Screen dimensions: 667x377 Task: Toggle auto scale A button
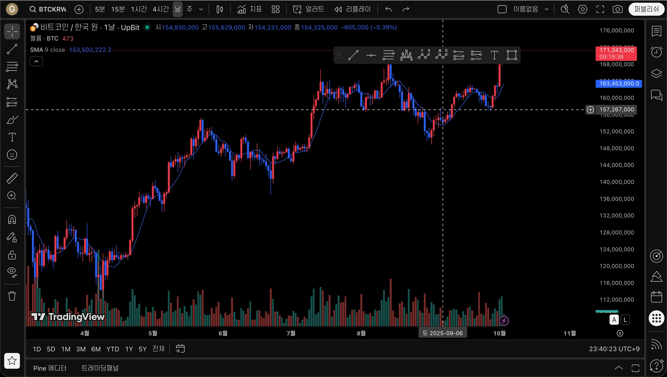pos(614,320)
